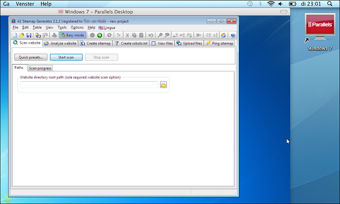This screenshot has width=340, height=204.
Task: Switch to the Upload files tab
Action: click(189, 44)
